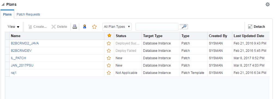Select the IL_PATCH row selector cell
The height and width of the screenshot is (99, 275).
(x=7, y=58)
